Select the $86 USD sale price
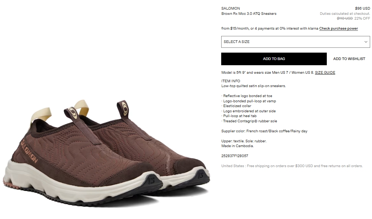372x219 pixels. [362, 8]
